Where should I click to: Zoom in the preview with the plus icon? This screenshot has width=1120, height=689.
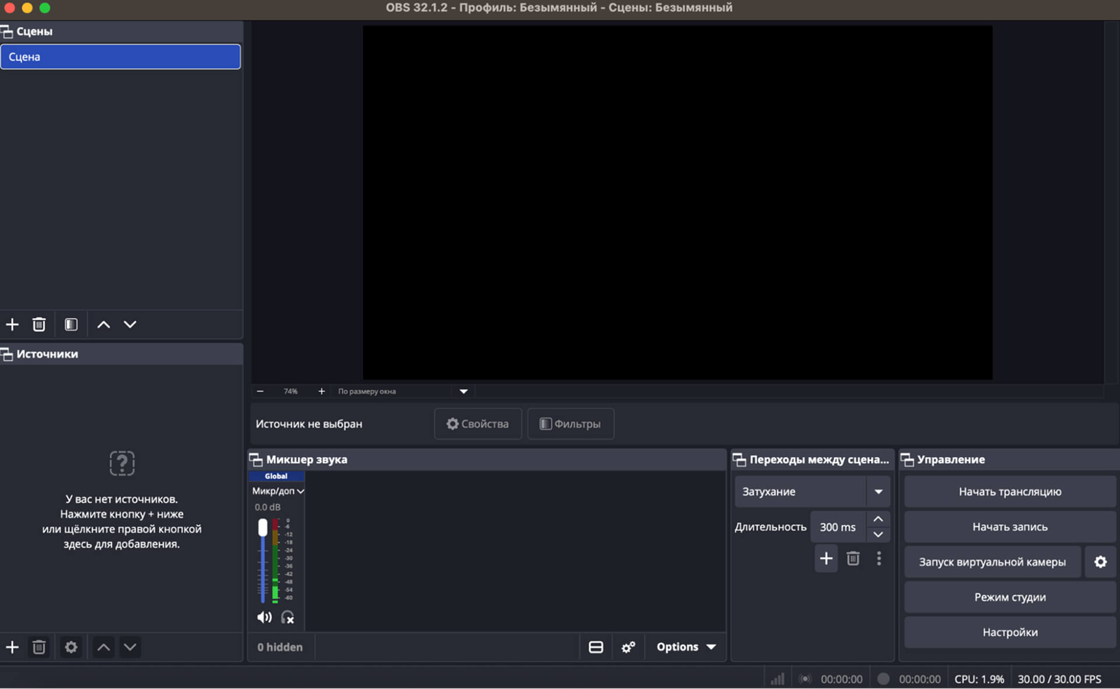pyautogui.click(x=321, y=391)
